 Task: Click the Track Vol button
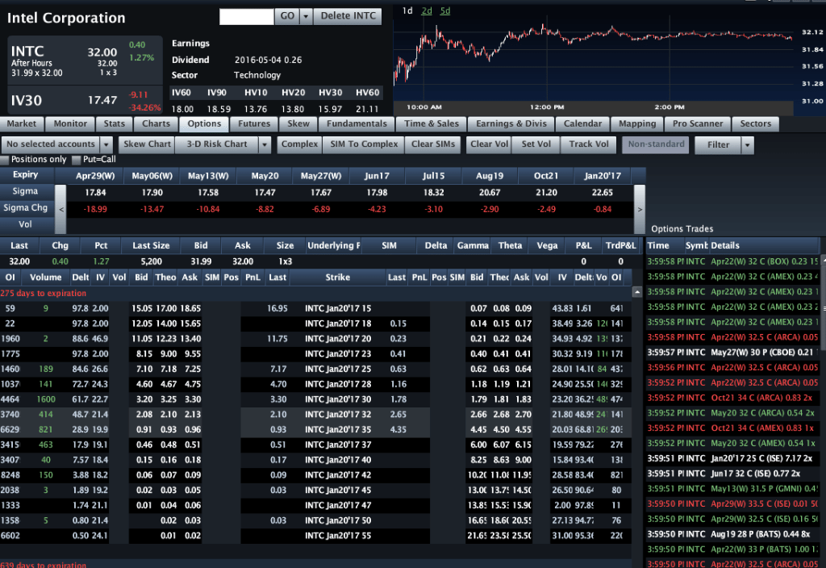click(588, 144)
